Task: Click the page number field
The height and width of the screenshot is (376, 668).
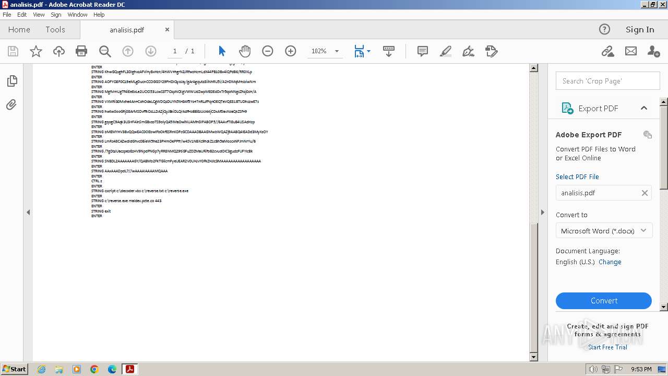Action: tap(175, 51)
